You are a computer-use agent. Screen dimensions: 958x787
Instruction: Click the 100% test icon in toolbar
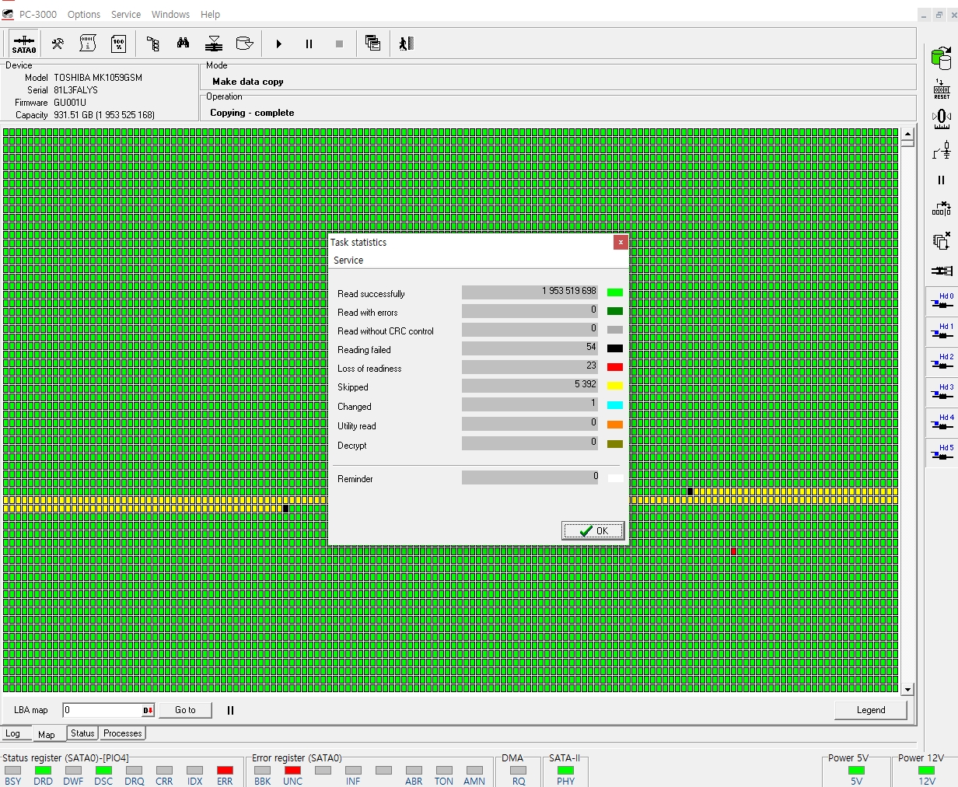click(118, 44)
